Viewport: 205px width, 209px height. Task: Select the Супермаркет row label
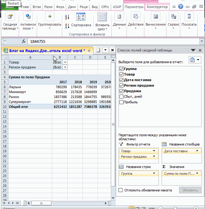30,102
